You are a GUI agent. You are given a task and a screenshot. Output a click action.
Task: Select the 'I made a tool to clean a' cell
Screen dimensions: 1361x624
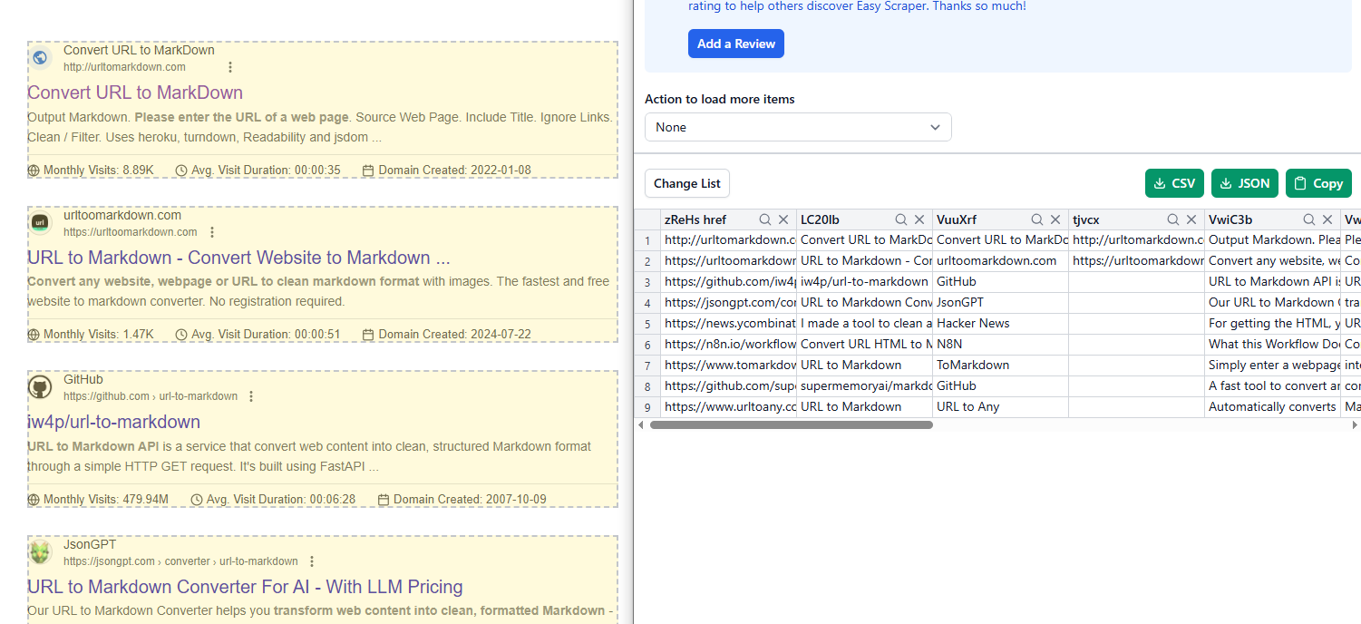(864, 323)
